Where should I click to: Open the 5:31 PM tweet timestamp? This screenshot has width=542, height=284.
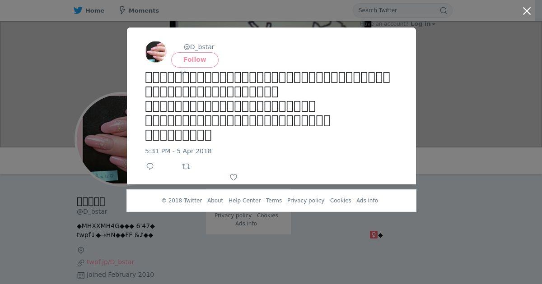tap(178, 151)
